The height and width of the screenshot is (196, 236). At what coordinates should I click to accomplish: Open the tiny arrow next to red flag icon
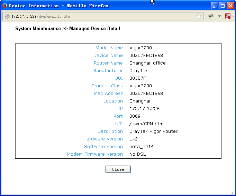[233, 16]
